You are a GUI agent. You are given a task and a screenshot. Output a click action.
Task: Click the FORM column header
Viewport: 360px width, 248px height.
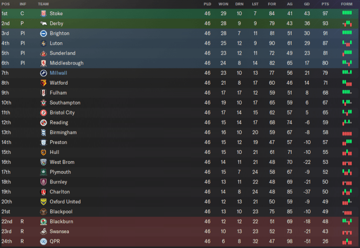point(347,4)
